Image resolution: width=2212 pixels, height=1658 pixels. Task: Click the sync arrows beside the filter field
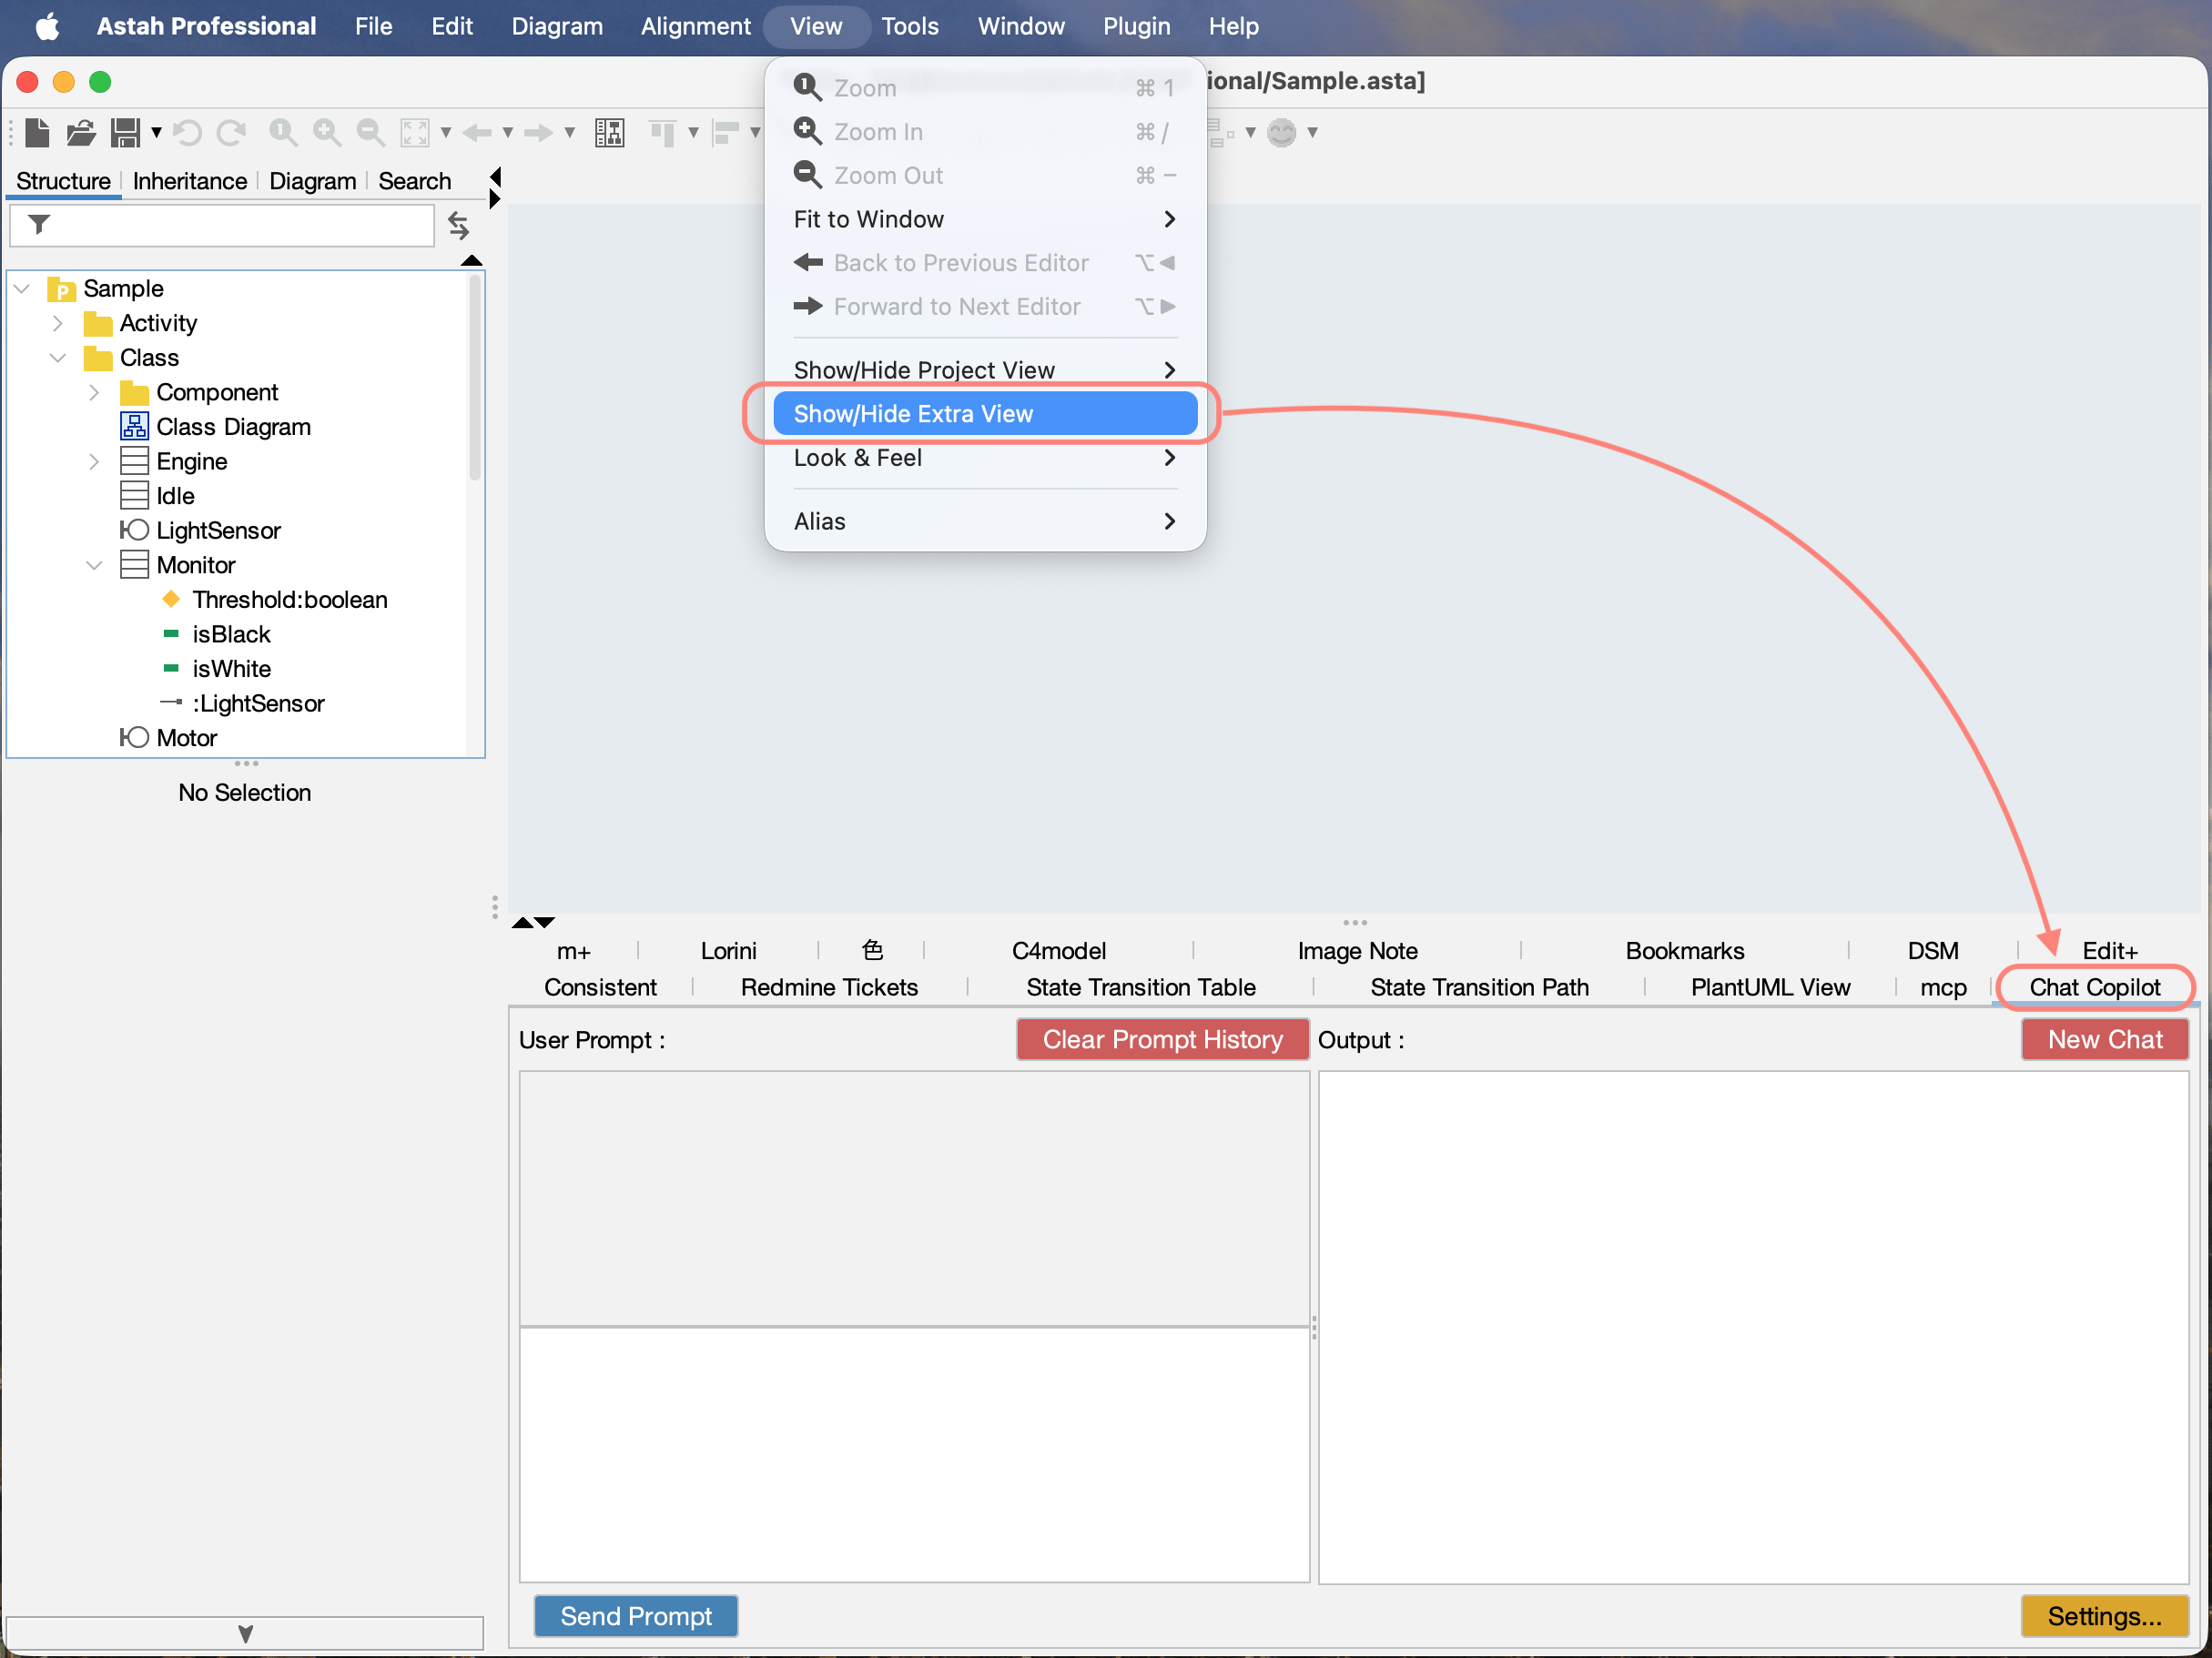tap(458, 225)
